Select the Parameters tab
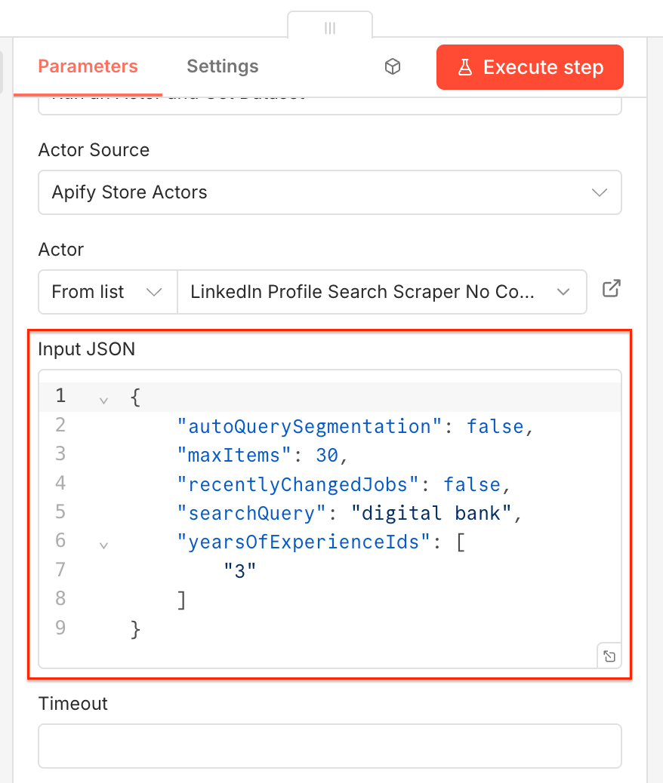The image size is (663, 783). coord(87,66)
